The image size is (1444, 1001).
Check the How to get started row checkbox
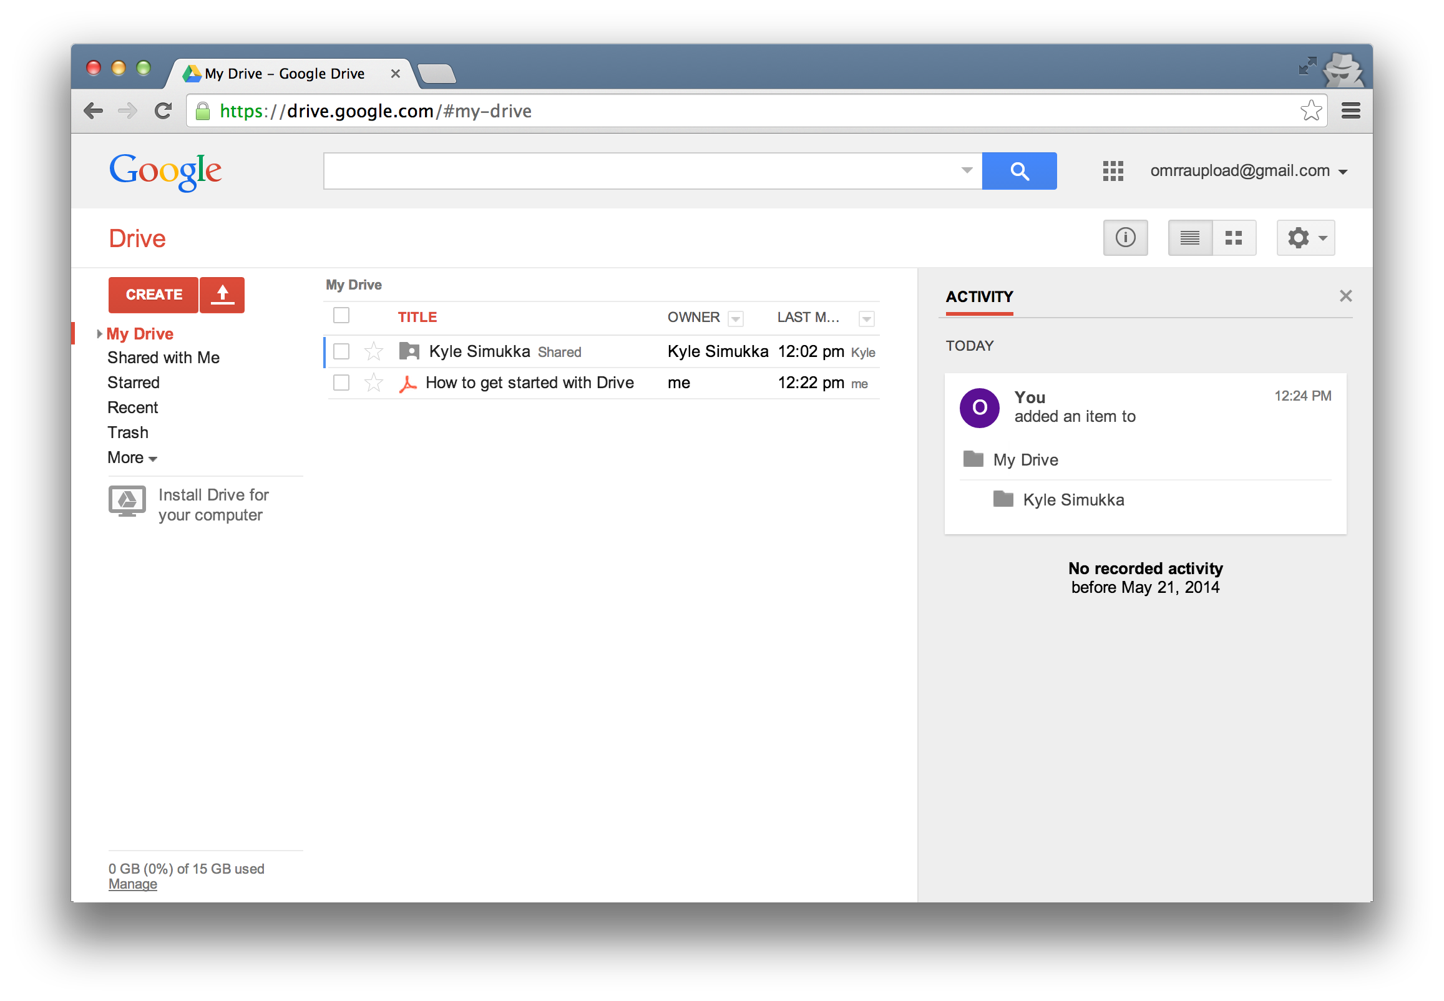(341, 383)
